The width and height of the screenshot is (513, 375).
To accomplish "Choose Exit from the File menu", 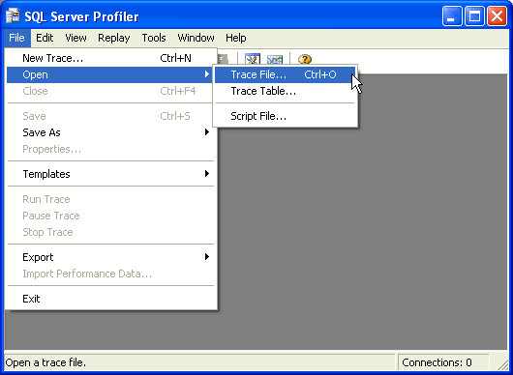I will click(111, 299).
